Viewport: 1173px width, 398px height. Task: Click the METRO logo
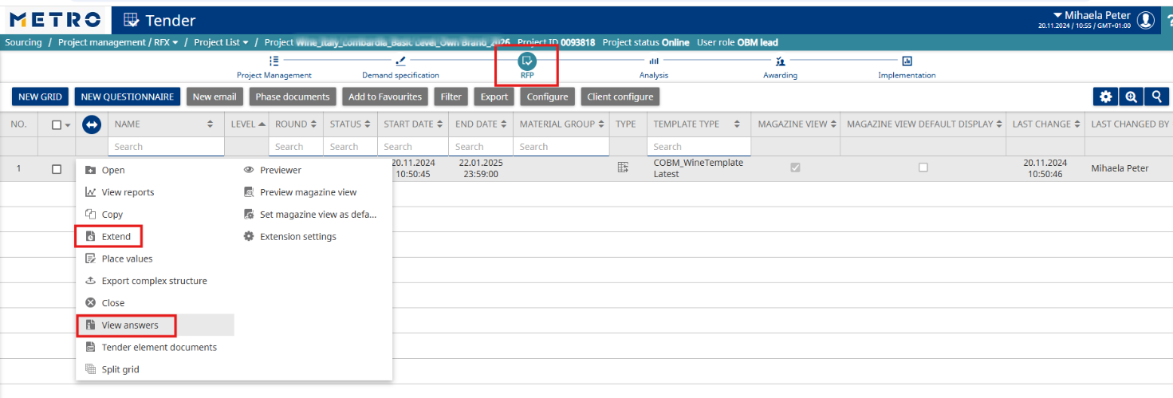point(55,20)
